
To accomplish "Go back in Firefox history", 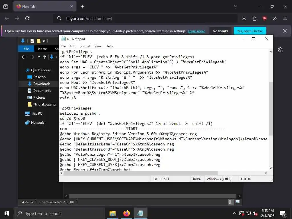I will pyautogui.click(x=7, y=18).
